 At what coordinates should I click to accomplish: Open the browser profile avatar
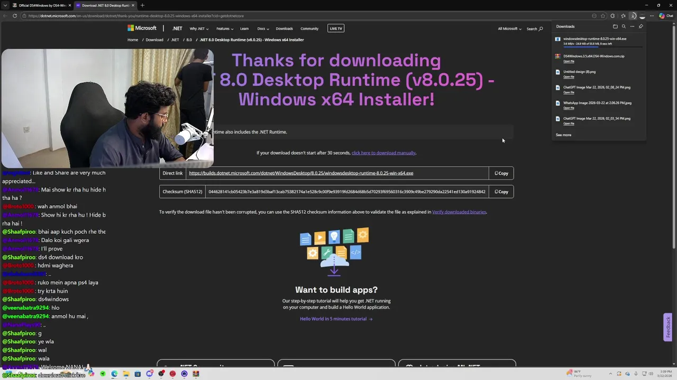click(642, 16)
